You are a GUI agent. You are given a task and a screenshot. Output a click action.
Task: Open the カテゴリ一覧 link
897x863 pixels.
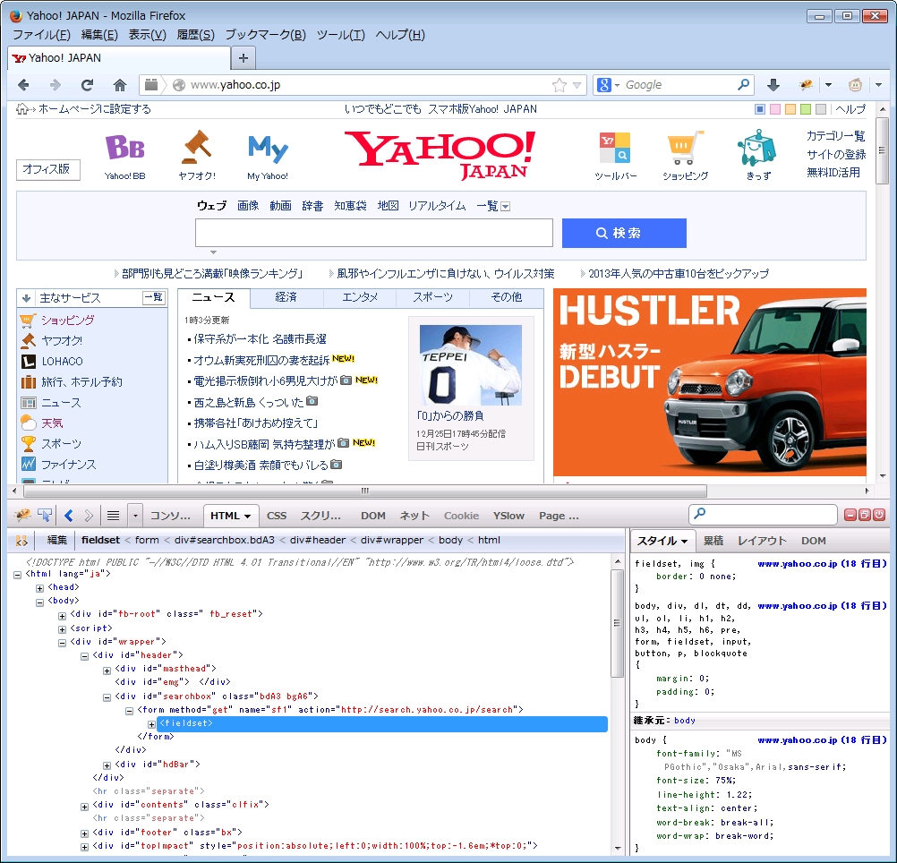click(x=836, y=136)
